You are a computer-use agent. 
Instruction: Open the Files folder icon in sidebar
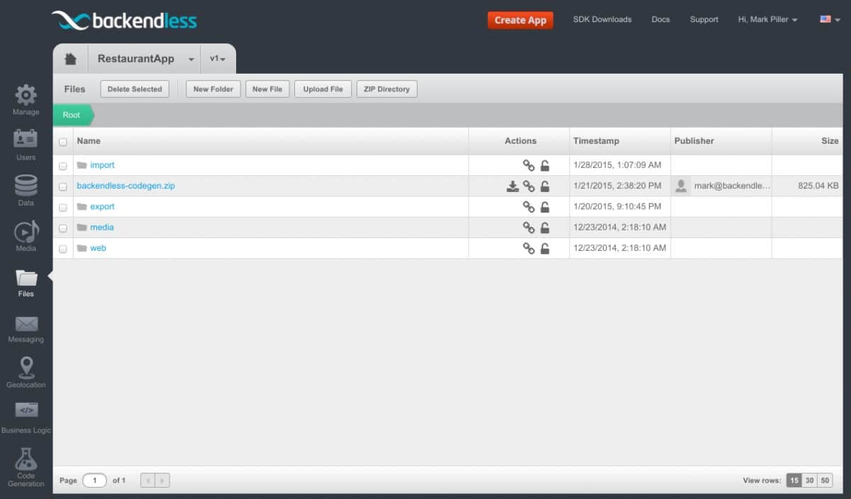[26, 277]
